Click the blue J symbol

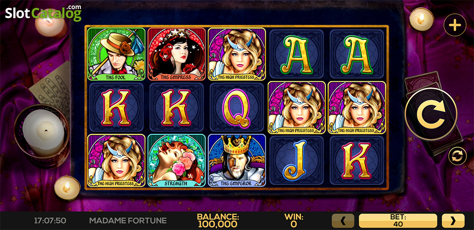pyautogui.click(x=297, y=160)
